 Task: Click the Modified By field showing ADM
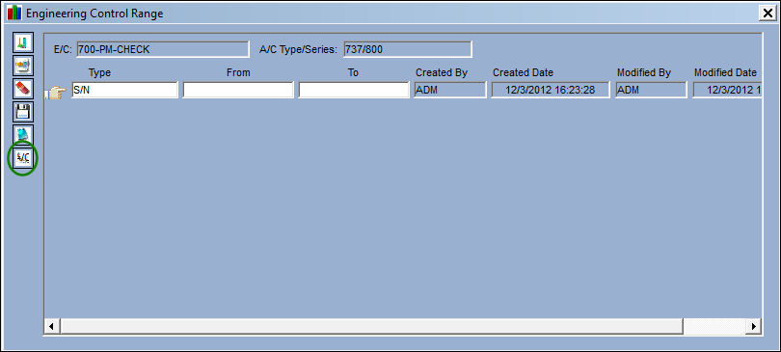(652, 90)
